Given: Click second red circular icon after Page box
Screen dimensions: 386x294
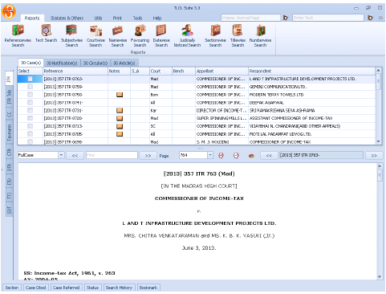Looking at the screenshot, I should click(236, 156).
